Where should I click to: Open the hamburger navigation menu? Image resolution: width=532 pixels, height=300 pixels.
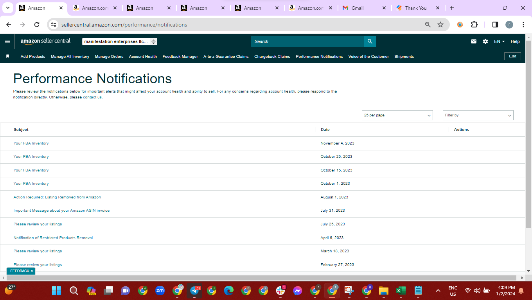(x=7, y=41)
